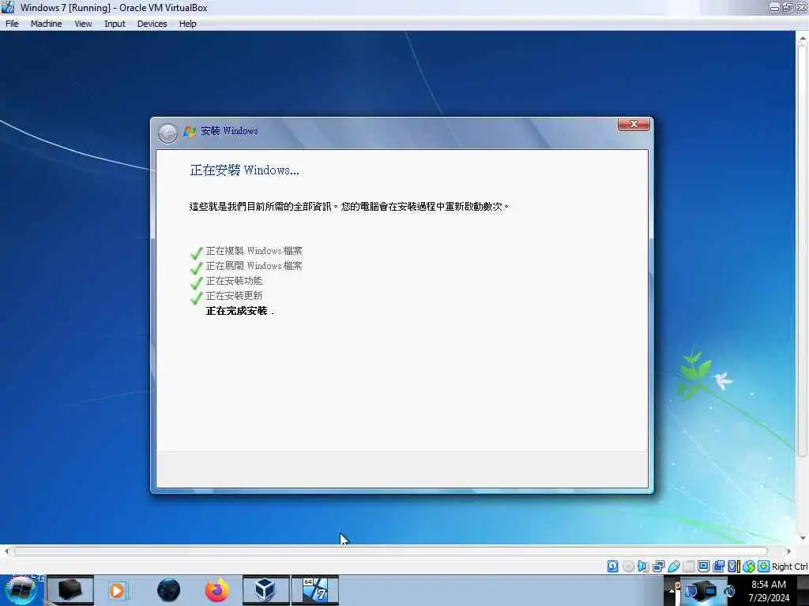Open VirtualBox Manager taskbar button
Viewport: 809px width, 606px height.
(x=265, y=590)
